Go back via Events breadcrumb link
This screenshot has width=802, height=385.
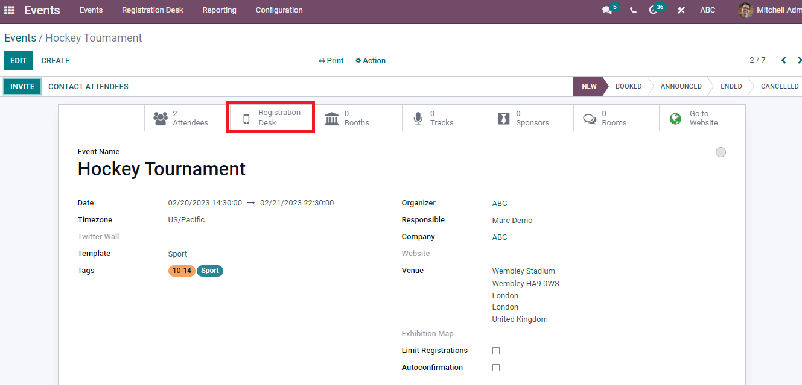(x=20, y=38)
